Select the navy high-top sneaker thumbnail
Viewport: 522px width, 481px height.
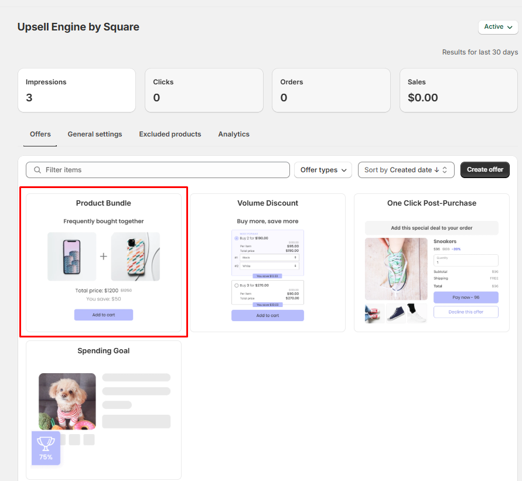(x=396, y=313)
